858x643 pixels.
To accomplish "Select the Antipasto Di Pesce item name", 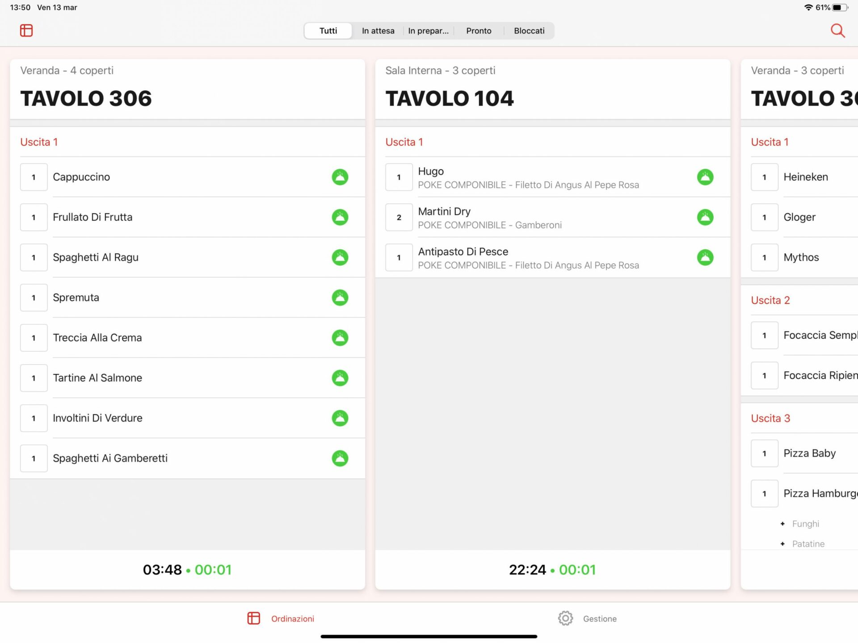I will coord(463,252).
